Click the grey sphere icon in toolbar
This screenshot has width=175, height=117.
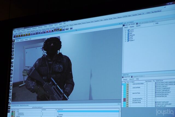point(39,32)
